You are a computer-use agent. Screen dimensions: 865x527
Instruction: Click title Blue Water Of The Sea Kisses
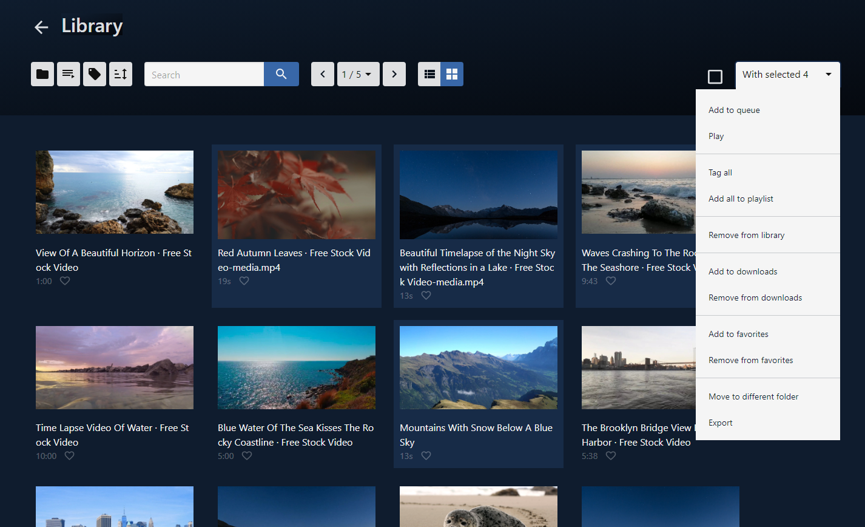click(295, 435)
